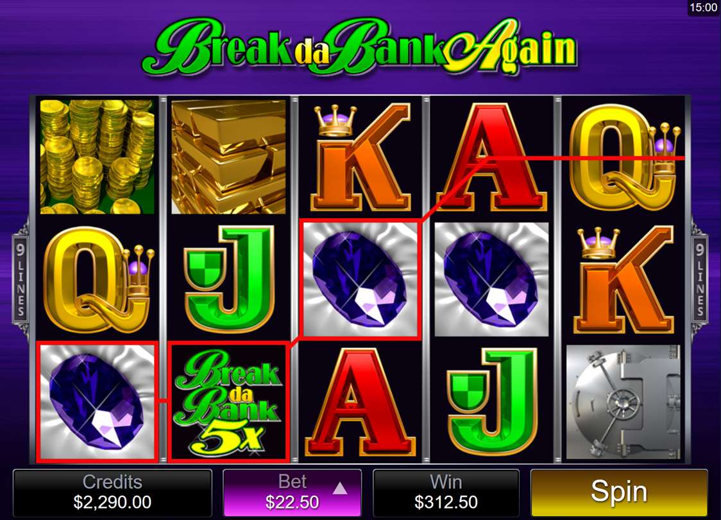Open the Bet panel showing $22.50
This screenshot has width=721, height=520.
(x=293, y=492)
